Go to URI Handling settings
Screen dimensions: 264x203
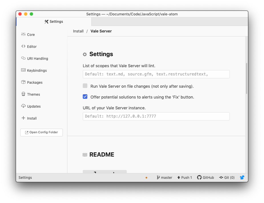click(x=35, y=58)
